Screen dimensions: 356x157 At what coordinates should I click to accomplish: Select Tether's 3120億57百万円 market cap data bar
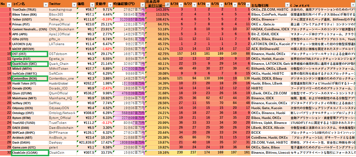click(129, 19)
